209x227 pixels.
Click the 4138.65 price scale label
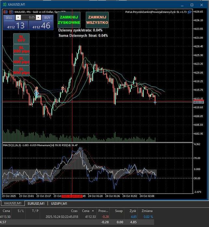198,12
